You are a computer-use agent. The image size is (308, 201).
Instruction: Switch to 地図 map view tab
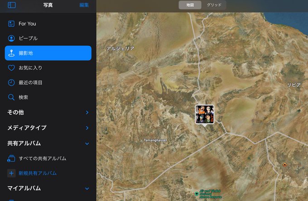(190, 5)
